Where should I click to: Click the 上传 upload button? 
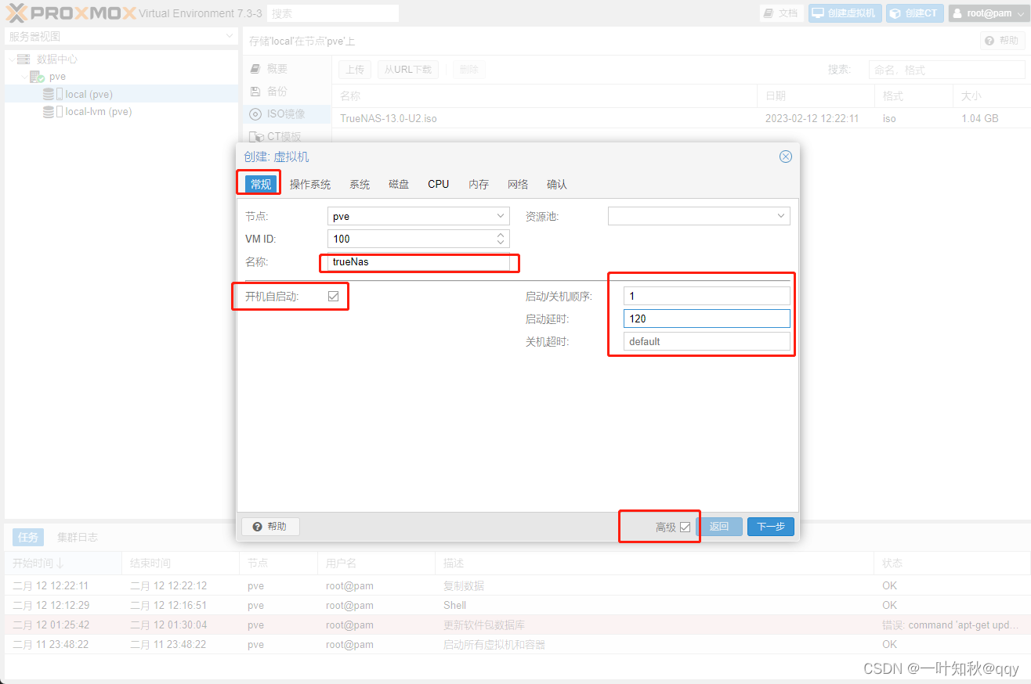click(355, 70)
